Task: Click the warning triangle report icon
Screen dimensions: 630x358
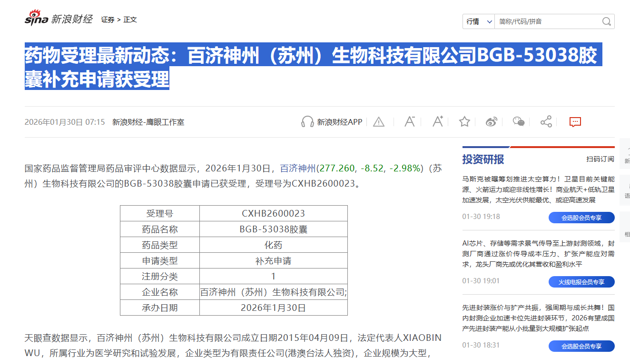Action: click(379, 122)
